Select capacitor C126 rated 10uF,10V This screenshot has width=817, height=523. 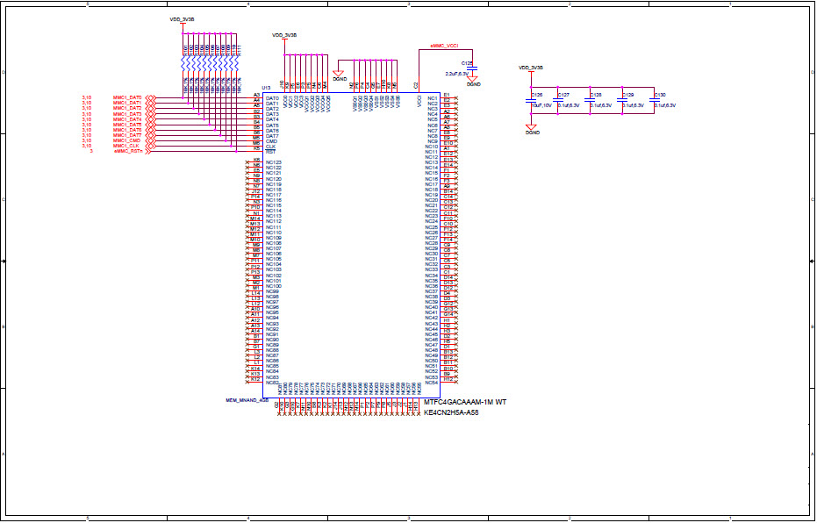coord(530,101)
